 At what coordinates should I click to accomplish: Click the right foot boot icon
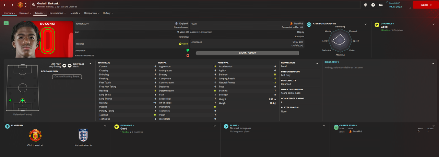click(x=69, y=65)
